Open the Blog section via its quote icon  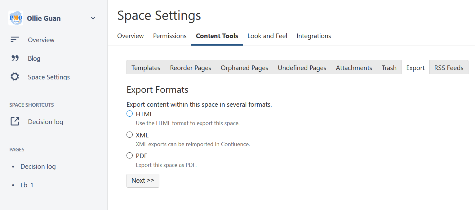[x=15, y=58]
